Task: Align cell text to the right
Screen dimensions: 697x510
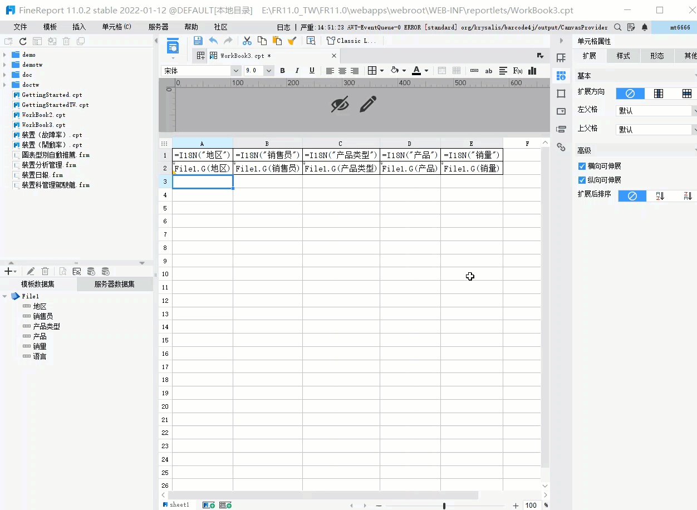Action: tap(354, 71)
